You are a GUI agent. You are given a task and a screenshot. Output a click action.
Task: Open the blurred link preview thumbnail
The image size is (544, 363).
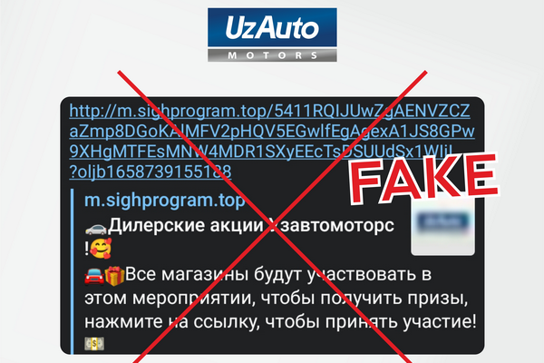(442, 228)
